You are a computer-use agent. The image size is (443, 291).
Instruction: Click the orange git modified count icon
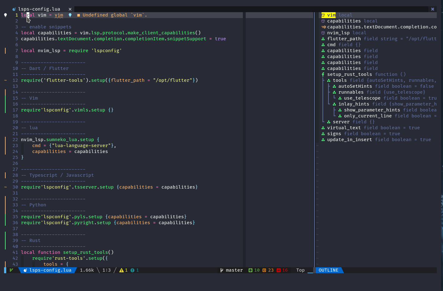pos(264,270)
